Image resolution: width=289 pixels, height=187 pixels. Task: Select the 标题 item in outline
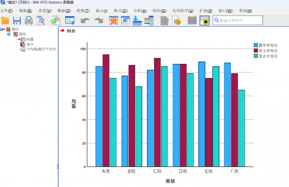(30, 39)
